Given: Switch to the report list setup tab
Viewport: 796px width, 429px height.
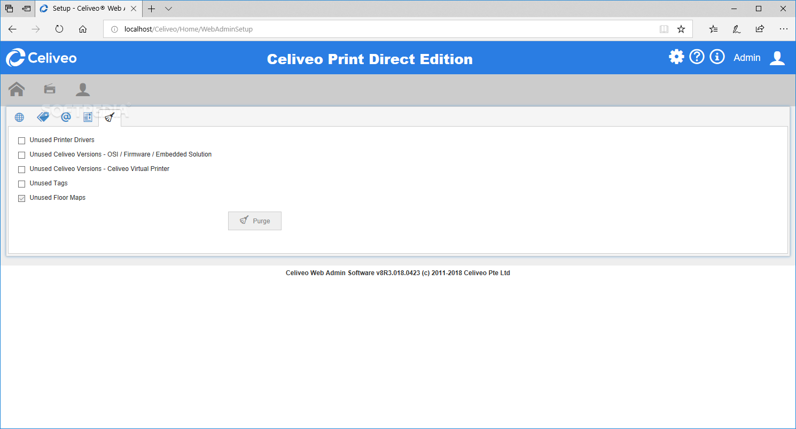Looking at the screenshot, I should (88, 117).
